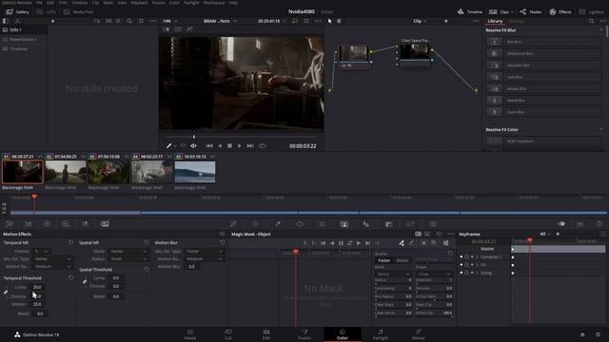Reset the Temporal NR section

coord(71,242)
